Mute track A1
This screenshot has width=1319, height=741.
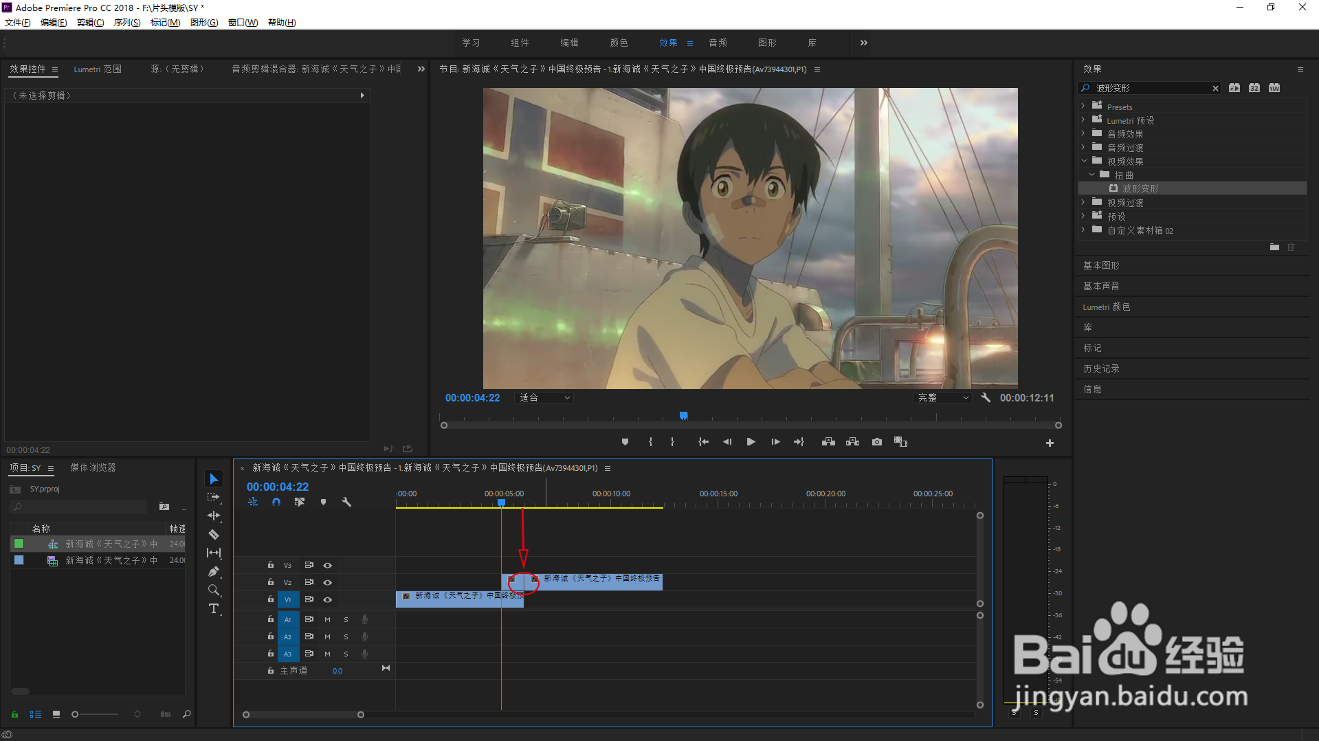click(327, 619)
